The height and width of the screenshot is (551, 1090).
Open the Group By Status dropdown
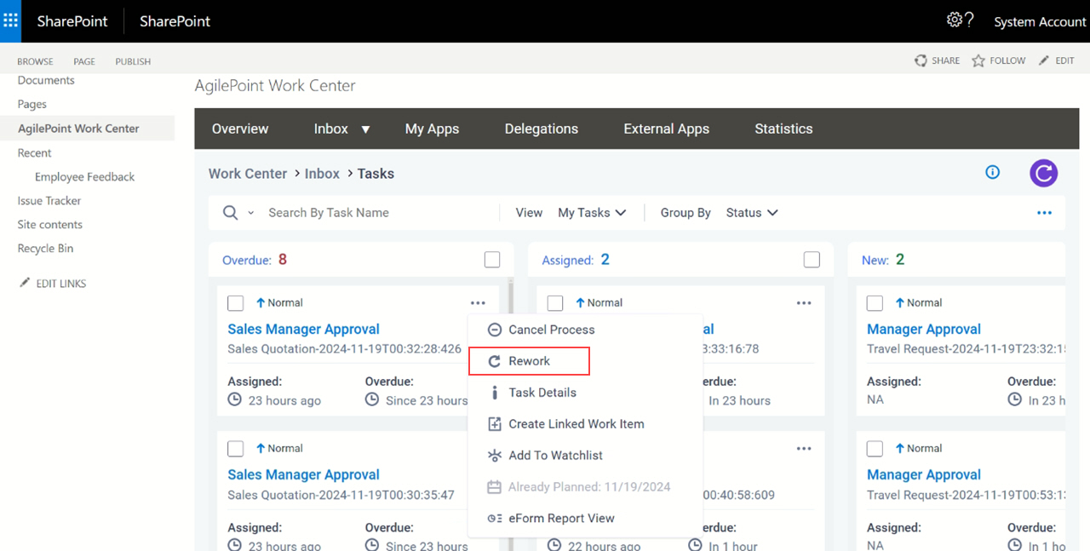pos(752,213)
